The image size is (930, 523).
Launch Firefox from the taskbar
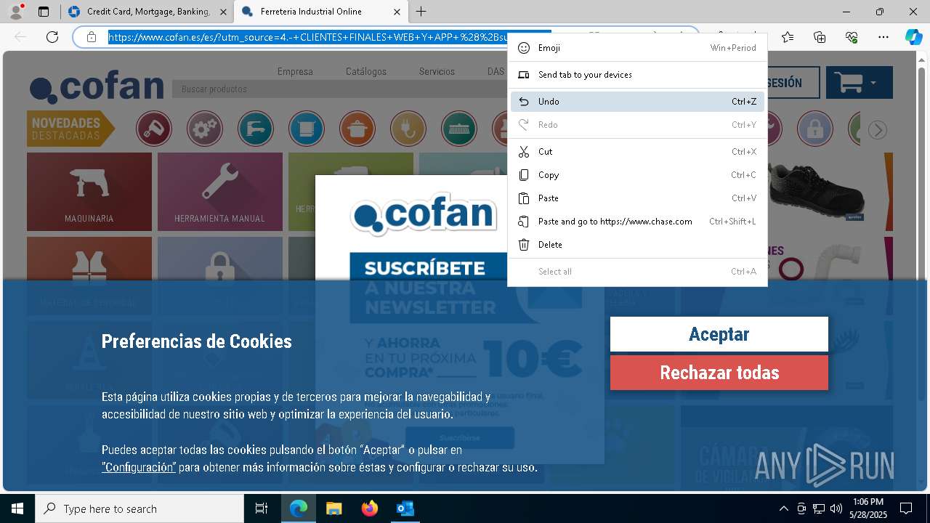pos(369,508)
